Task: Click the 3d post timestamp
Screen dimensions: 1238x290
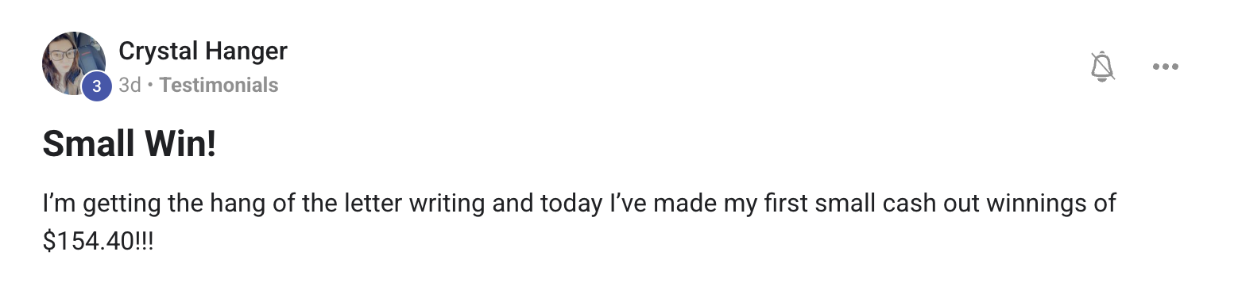Action: [130, 85]
